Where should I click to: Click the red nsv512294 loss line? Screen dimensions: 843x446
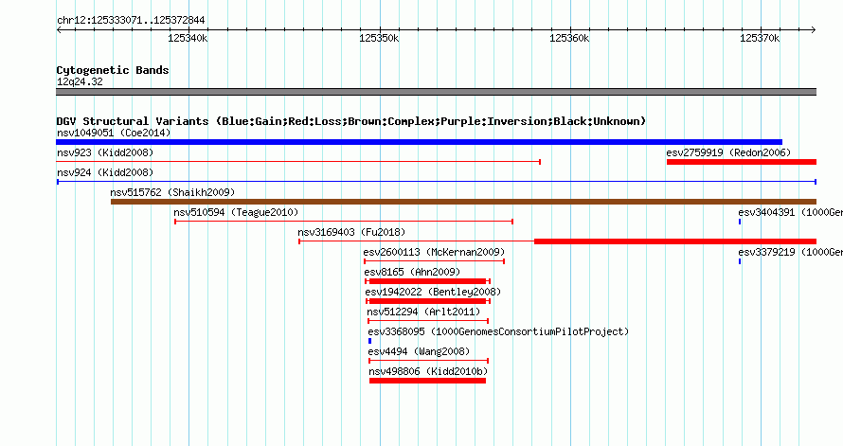coord(428,321)
